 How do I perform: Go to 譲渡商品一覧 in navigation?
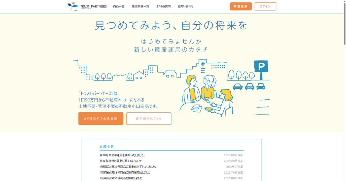pyautogui.click(x=140, y=6)
